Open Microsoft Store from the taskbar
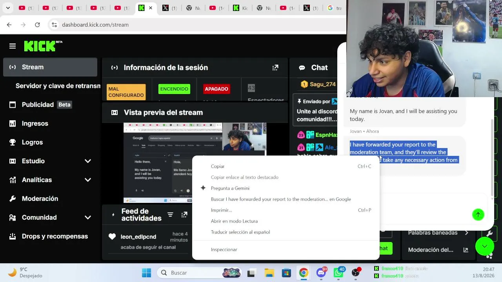Screen dimensions: 502x282 point(286,273)
